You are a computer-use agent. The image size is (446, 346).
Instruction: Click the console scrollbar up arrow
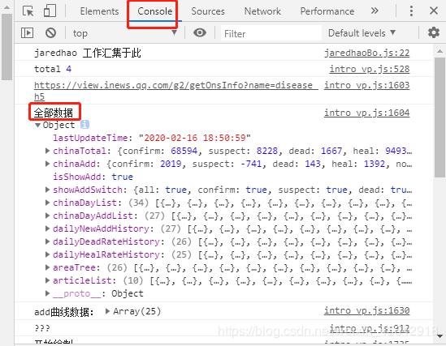(x=440, y=51)
